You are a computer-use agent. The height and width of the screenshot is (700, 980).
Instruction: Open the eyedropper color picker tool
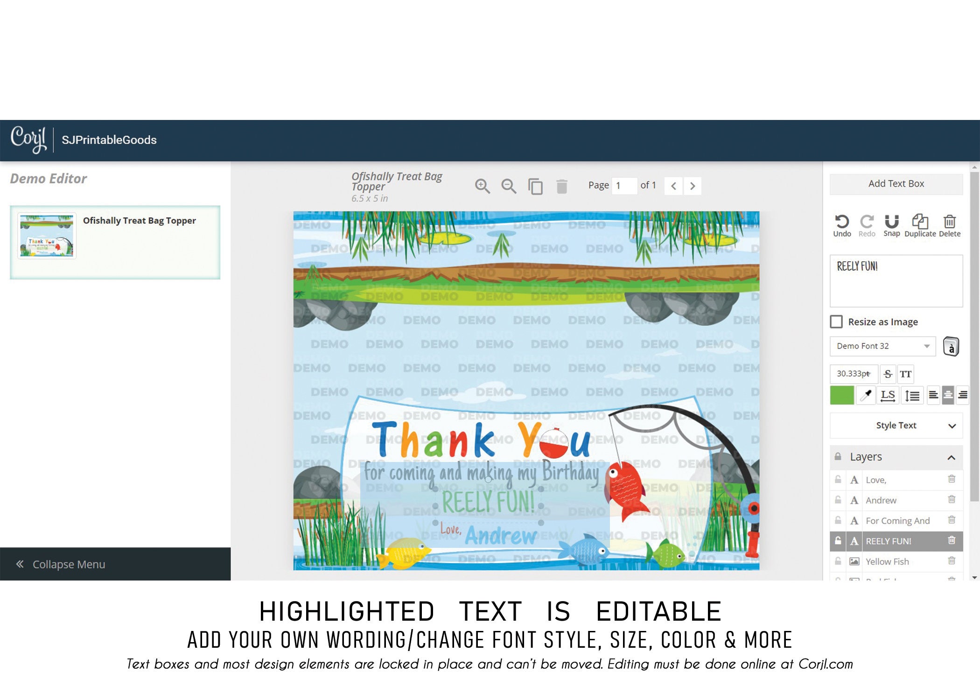coord(866,395)
